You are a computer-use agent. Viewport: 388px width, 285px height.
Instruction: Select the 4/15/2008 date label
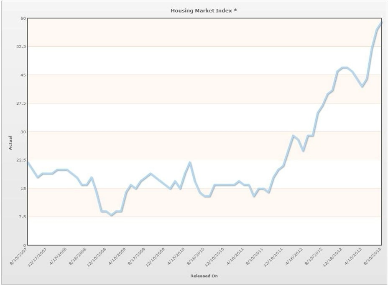coord(58,257)
